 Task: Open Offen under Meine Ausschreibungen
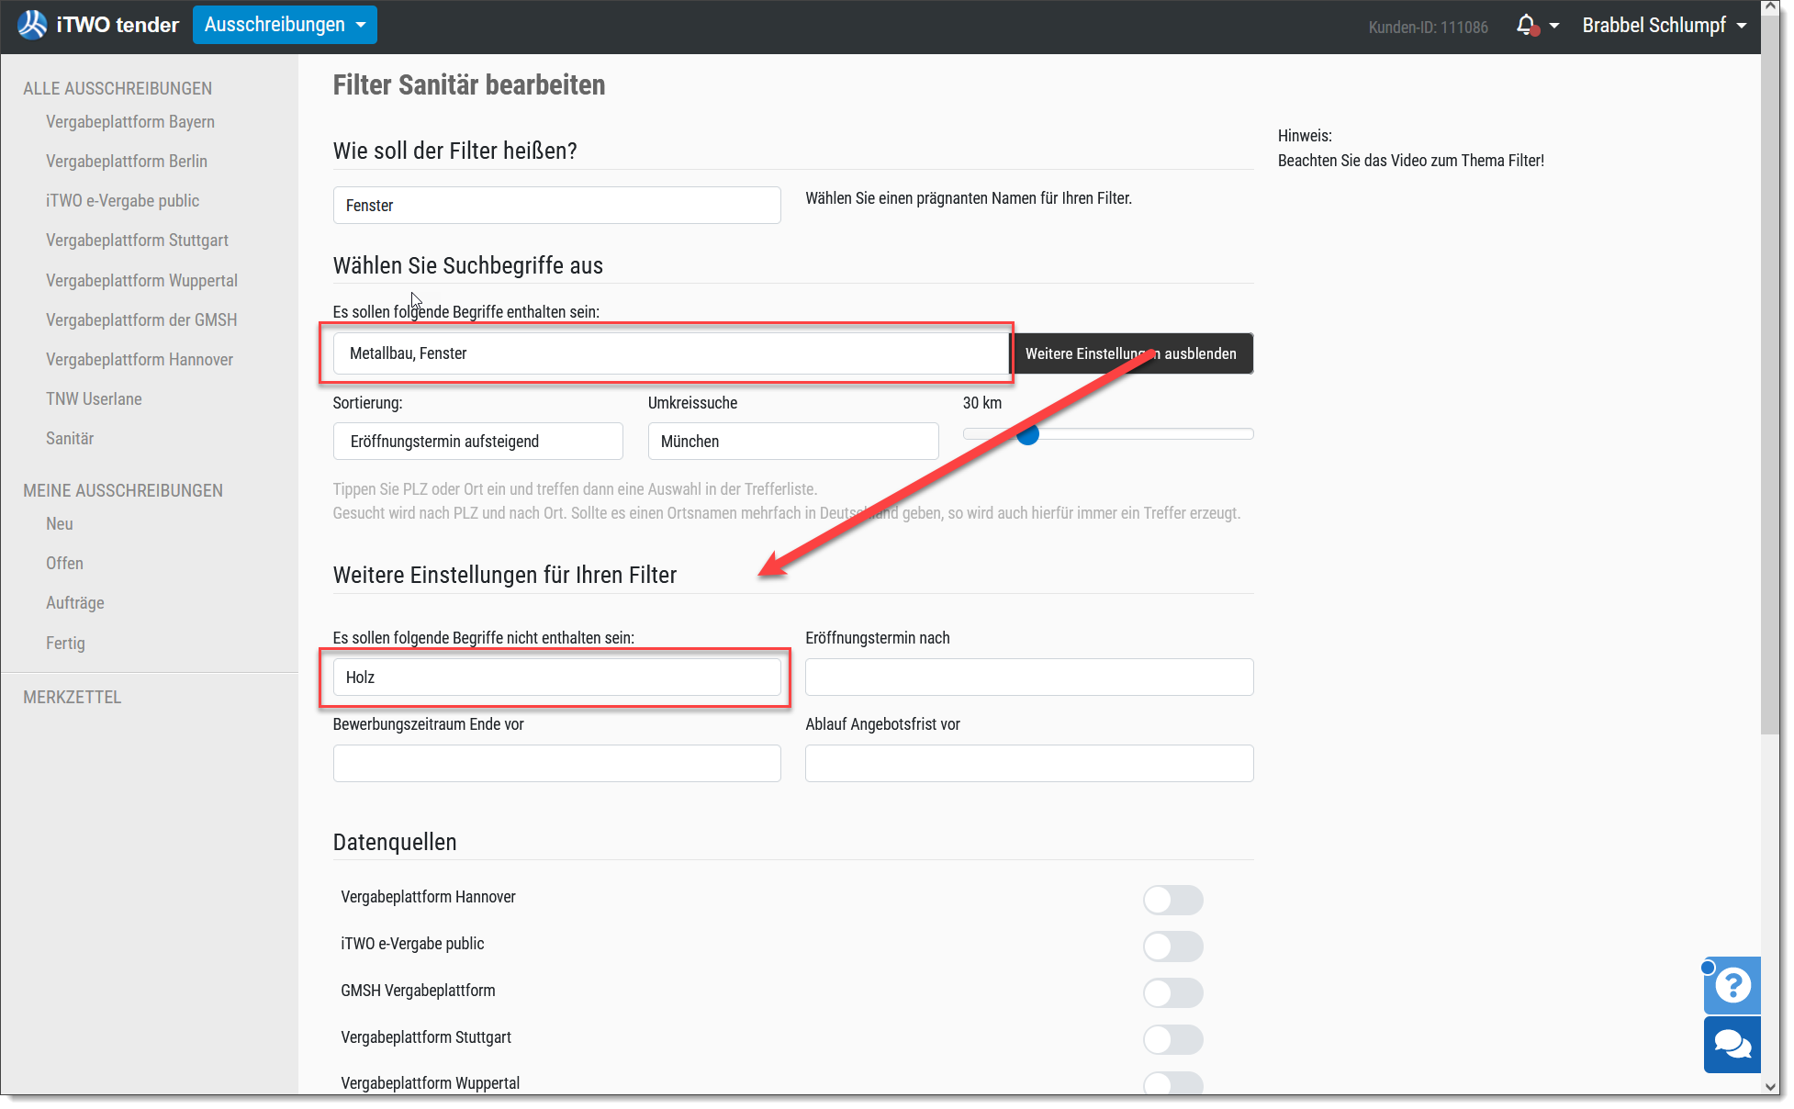point(64,564)
